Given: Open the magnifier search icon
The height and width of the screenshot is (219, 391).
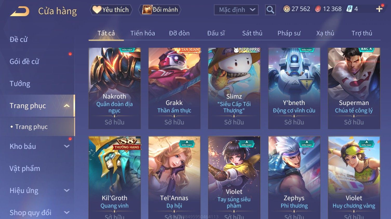Looking at the screenshot, I should [270, 10].
